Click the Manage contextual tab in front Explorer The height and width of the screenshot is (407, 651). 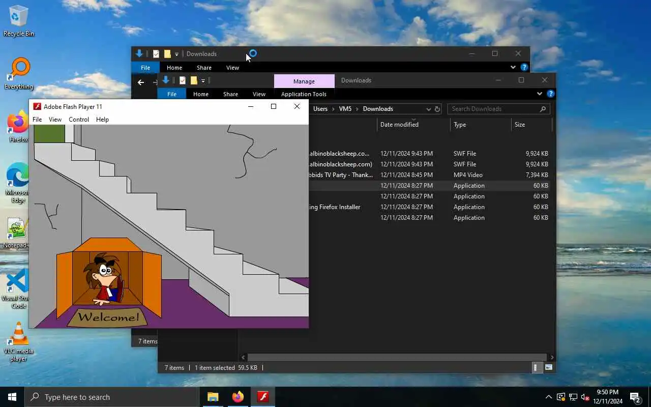[304, 81]
